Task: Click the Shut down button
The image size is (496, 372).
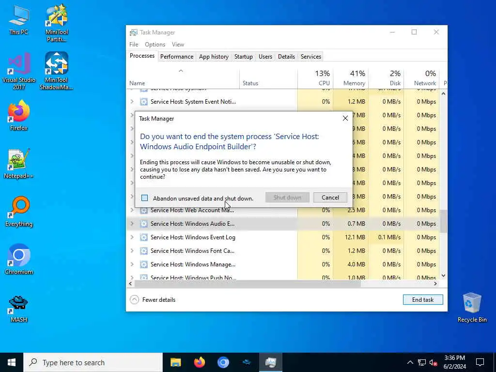Action: [287, 198]
